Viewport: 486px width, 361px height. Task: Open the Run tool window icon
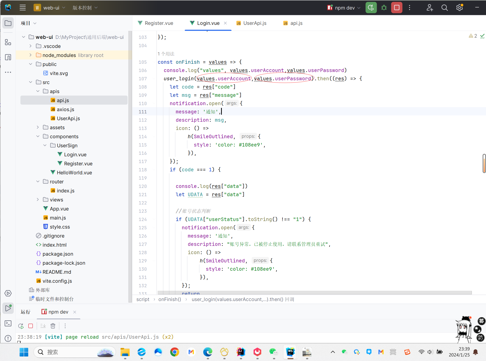[8, 308]
